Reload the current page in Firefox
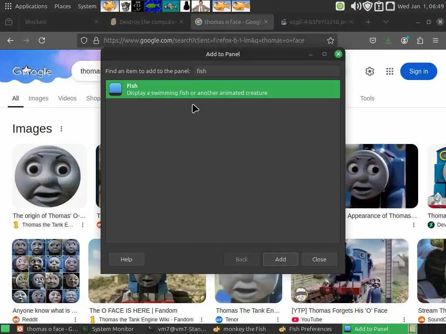This screenshot has height=334, width=446. coord(42,40)
